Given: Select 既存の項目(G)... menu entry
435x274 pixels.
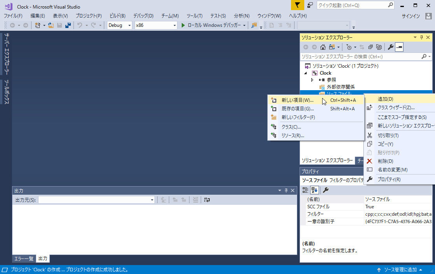Looking at the screenshot, I should tap(316, 109).
